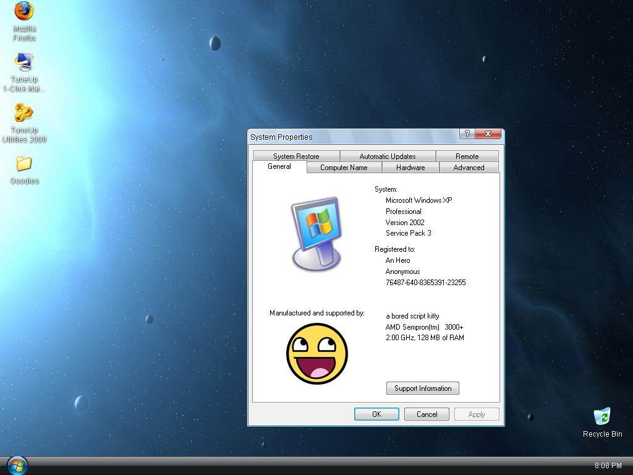The image size is (633, 475).
Task: Open the Start menu orb
Action: pyautogui.click(x=17, y=465)
